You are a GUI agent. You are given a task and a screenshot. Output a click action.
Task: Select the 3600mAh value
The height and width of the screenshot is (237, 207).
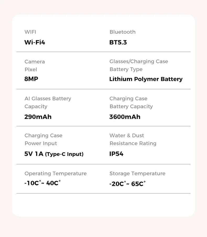pos(125,117)
